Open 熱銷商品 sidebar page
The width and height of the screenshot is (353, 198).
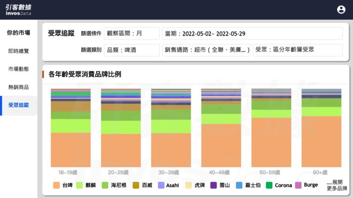[x=19, y=87]
